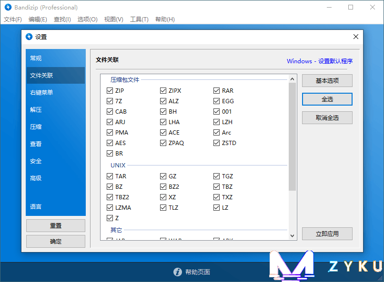This screenshot has height=282, width=384.
Task: Open the 视图(V) menu
Action: tap(114, 19)
